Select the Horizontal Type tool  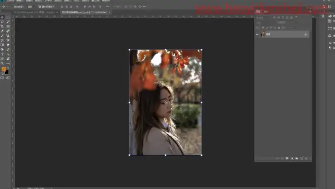[2, 54]
